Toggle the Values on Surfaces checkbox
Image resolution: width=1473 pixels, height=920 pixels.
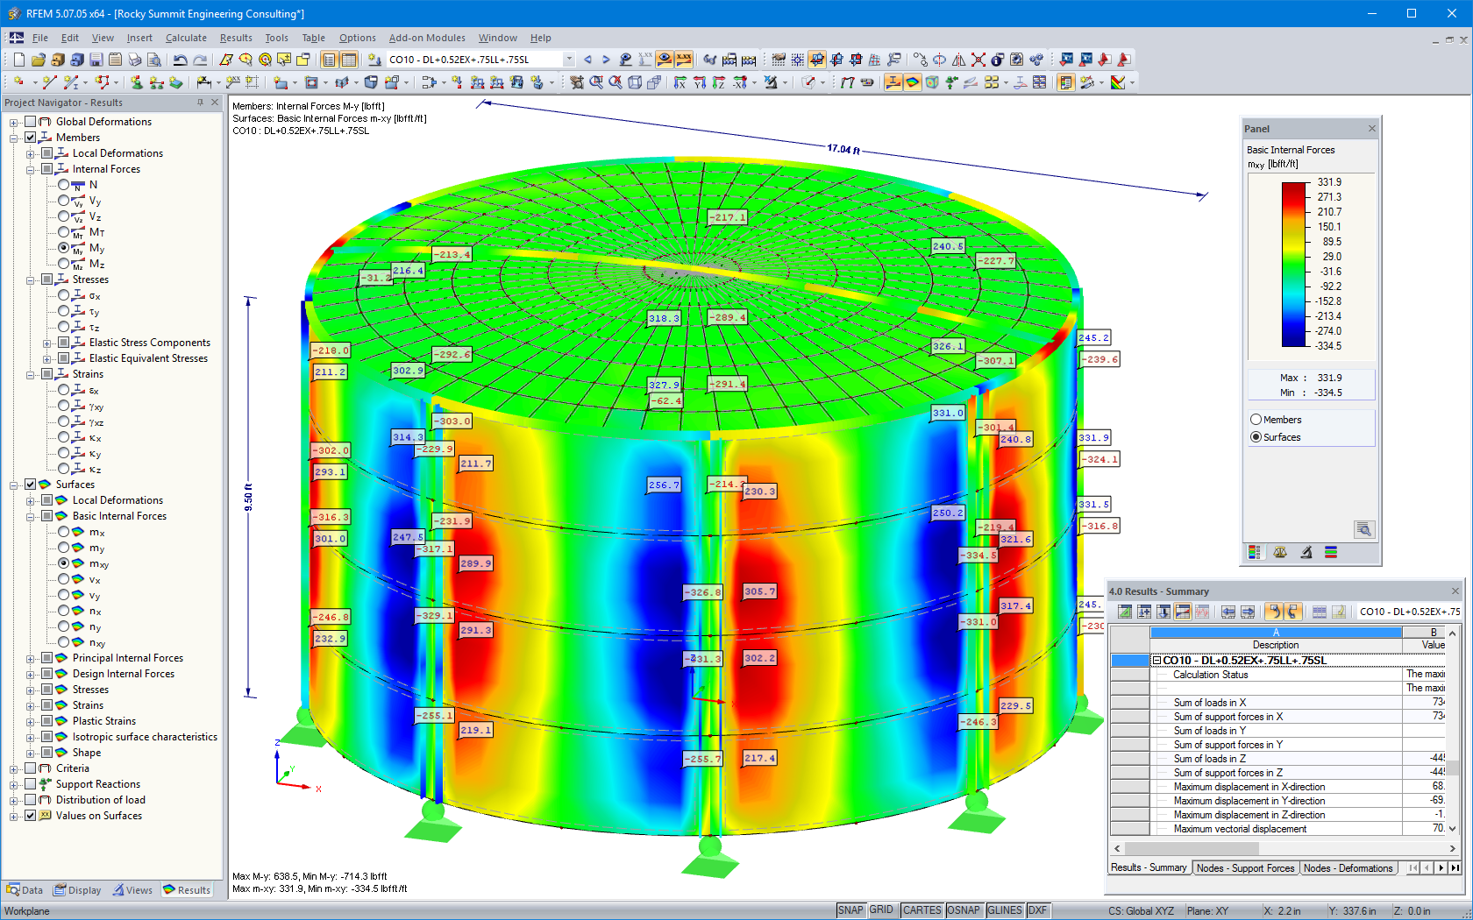tap(31, 816)
